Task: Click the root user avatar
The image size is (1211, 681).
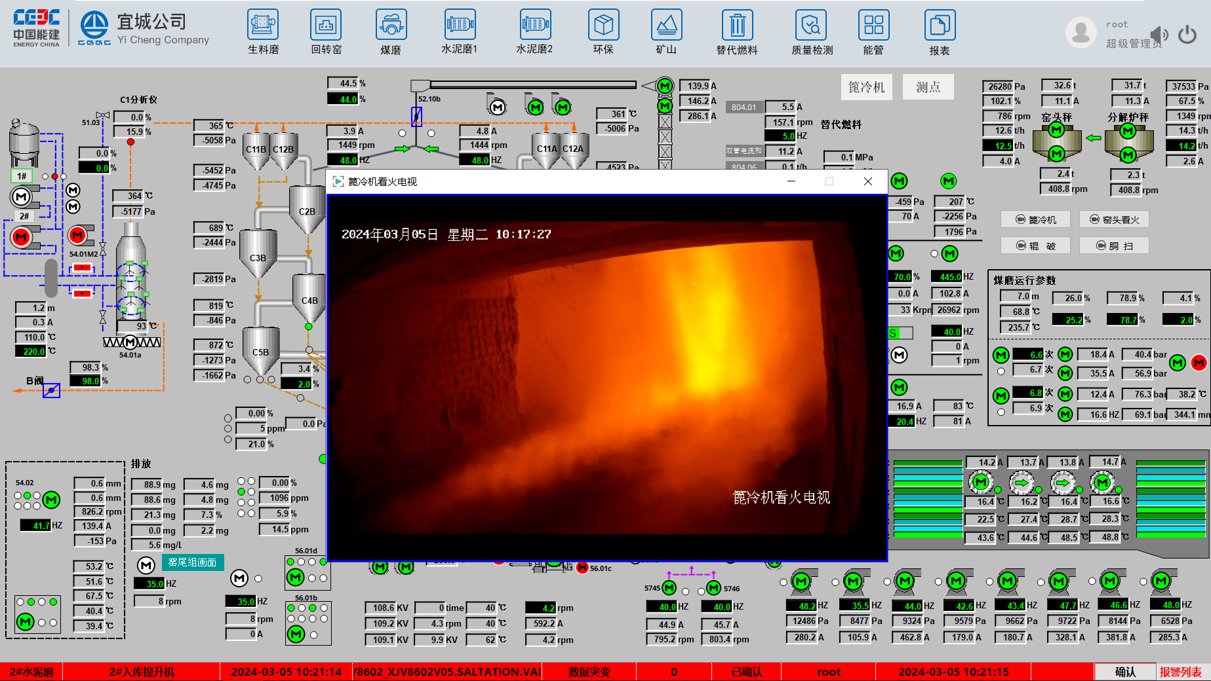Action: (1081, 32)
